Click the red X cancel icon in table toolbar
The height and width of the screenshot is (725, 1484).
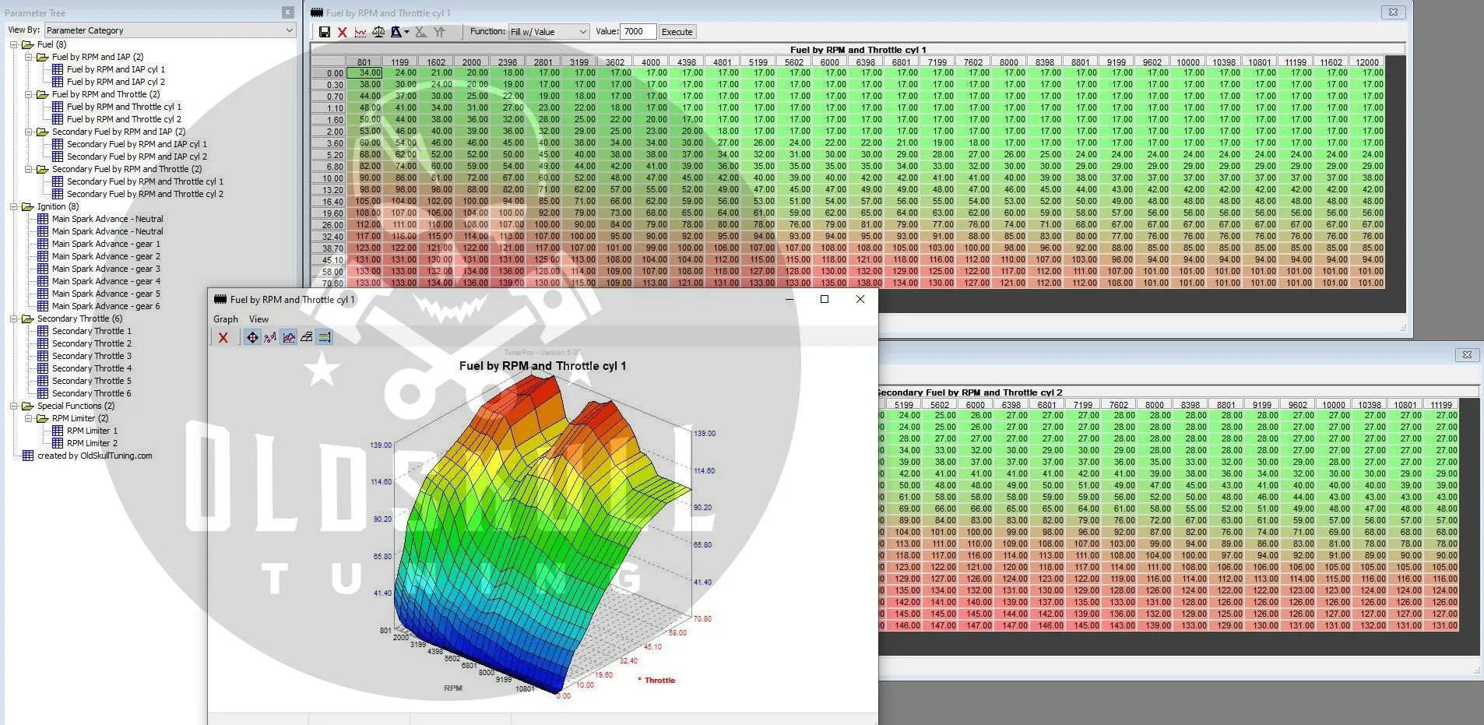click(342, 32)
